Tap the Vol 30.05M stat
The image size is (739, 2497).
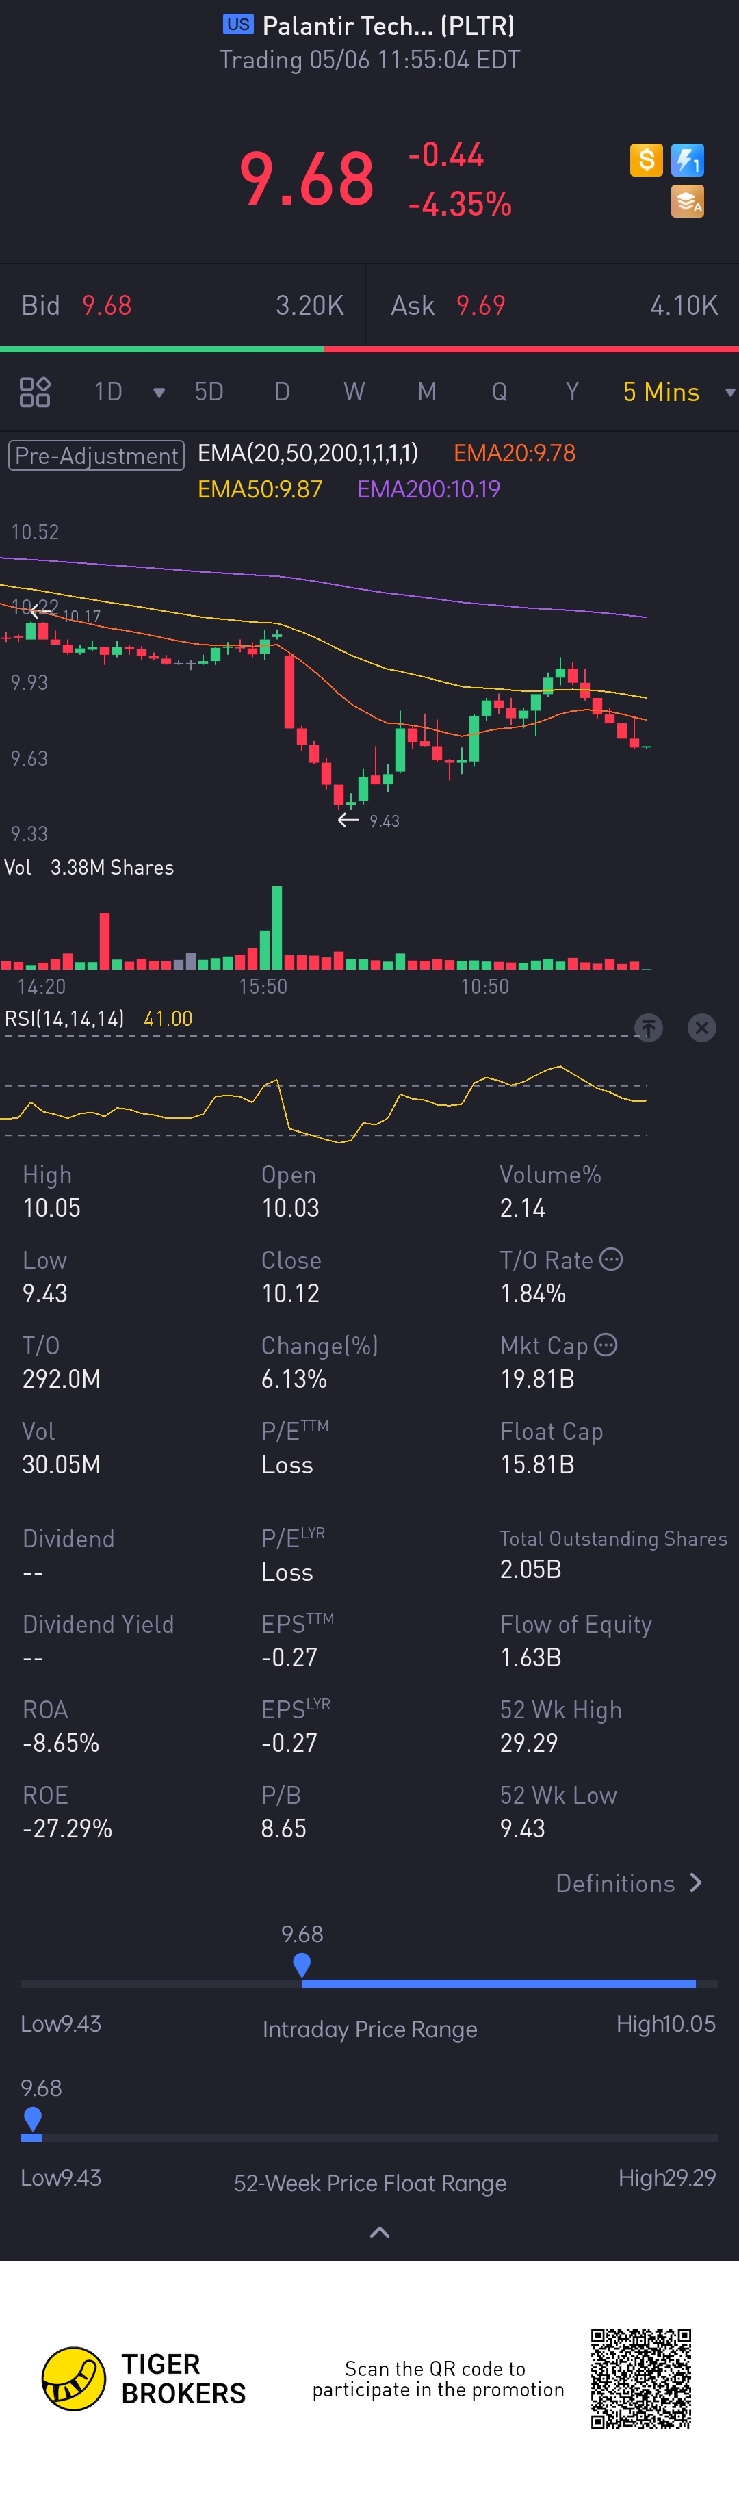61,1447
